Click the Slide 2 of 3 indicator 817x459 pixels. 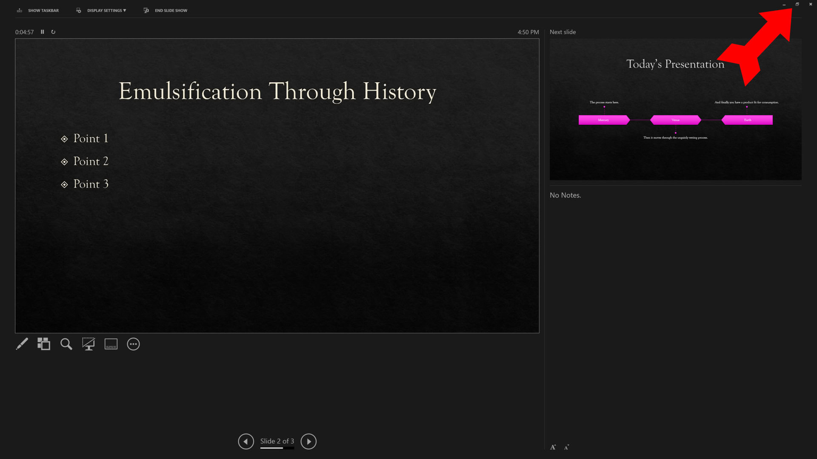click(277, 441)
